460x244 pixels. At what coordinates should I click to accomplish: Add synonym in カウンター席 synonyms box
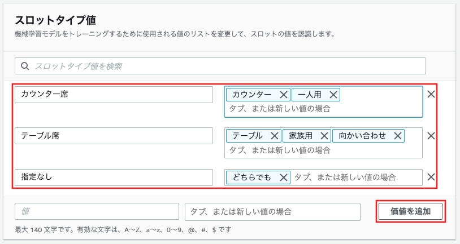[x=323, y=109]
